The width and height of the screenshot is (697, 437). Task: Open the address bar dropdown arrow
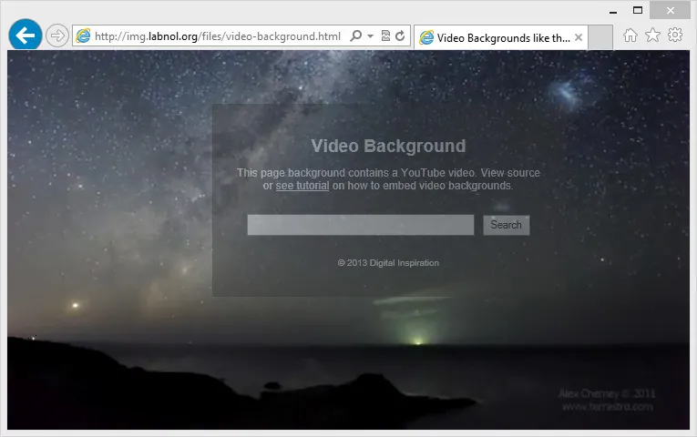[370, 36]
